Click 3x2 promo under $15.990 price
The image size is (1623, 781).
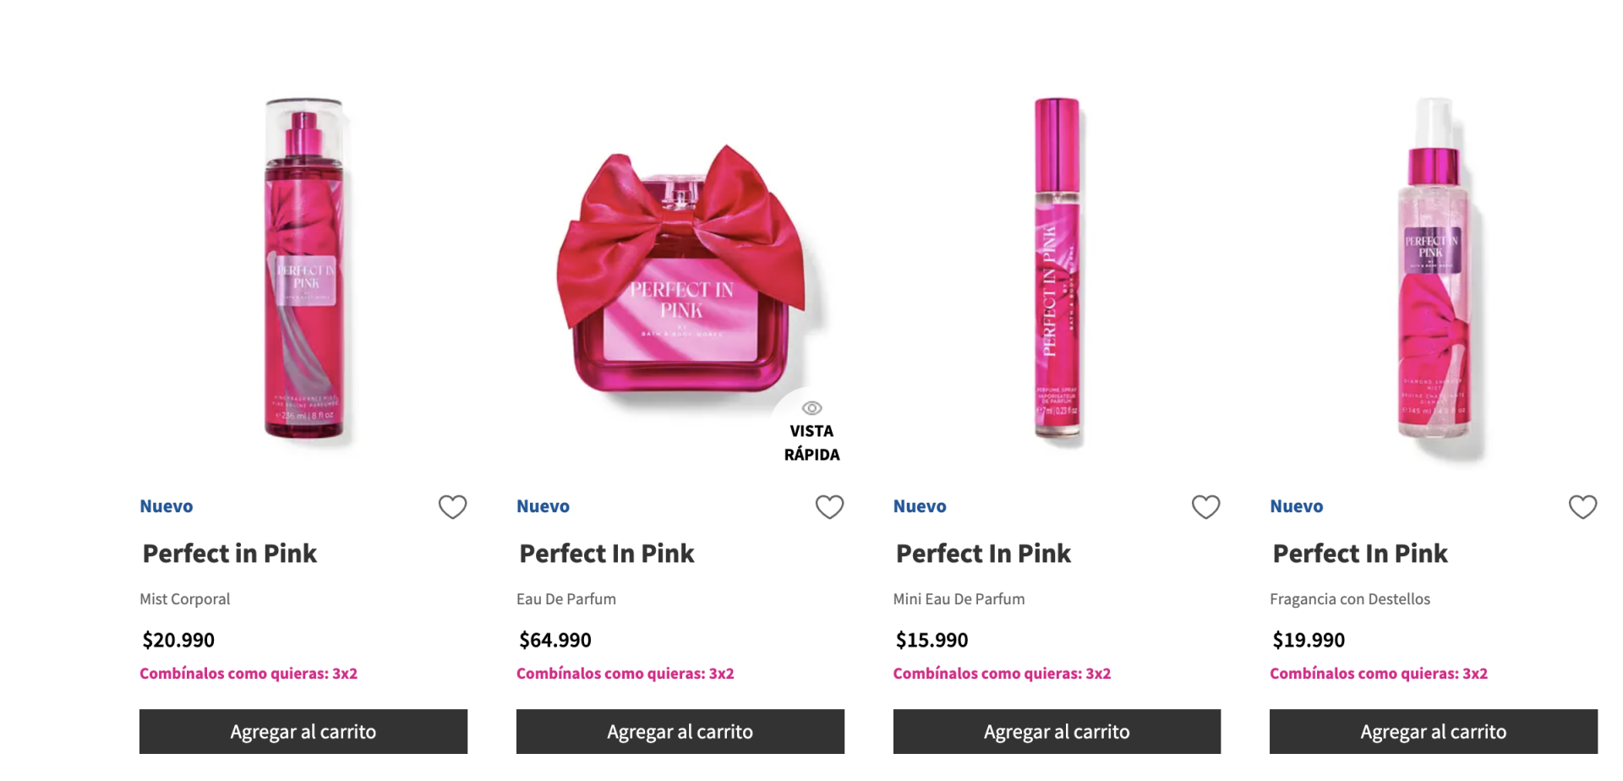point(1002,674)
